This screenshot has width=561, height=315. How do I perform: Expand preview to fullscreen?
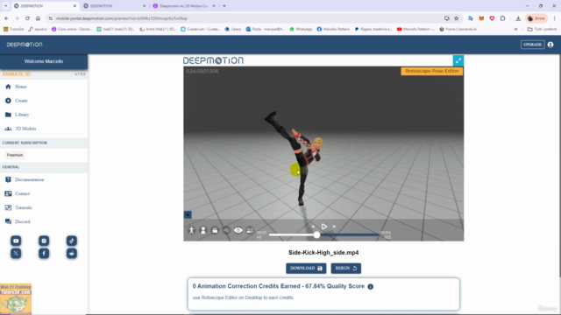[x=458, y=60]
